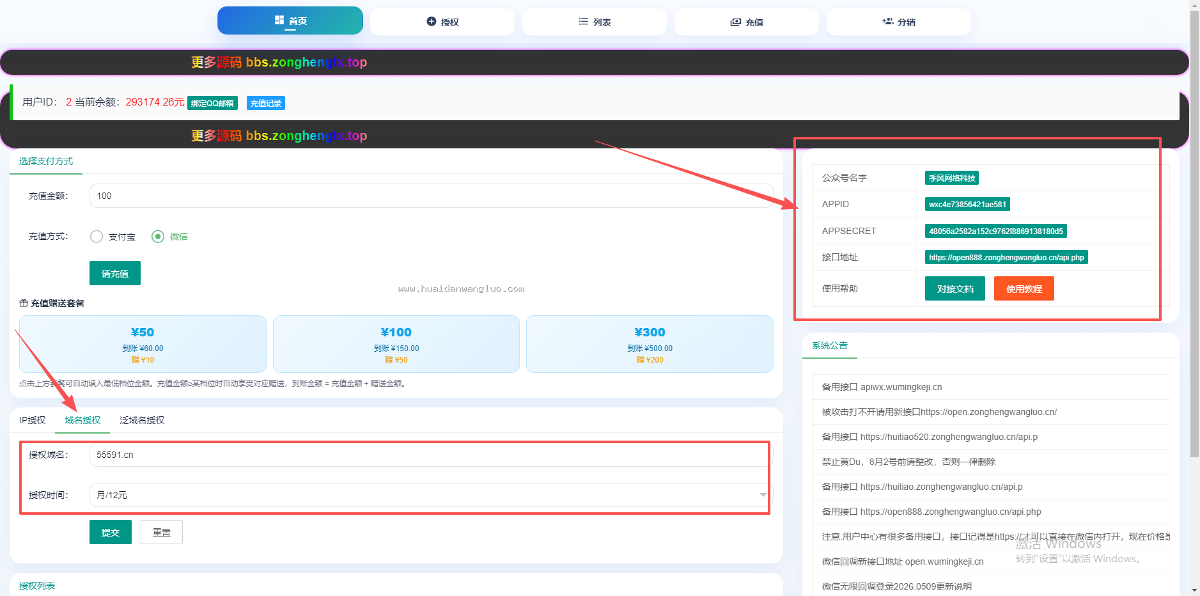Click the 接口地址 API URL tag
The image size is (1200, 596).
pyautogui.click(x=1006, y=257)
